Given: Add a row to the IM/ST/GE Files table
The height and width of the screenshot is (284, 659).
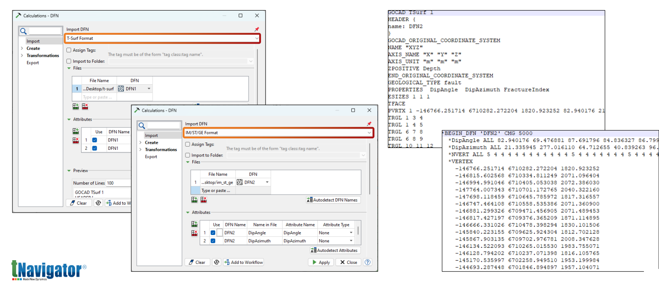Looking at the screenshot, I should click(194, 200).
